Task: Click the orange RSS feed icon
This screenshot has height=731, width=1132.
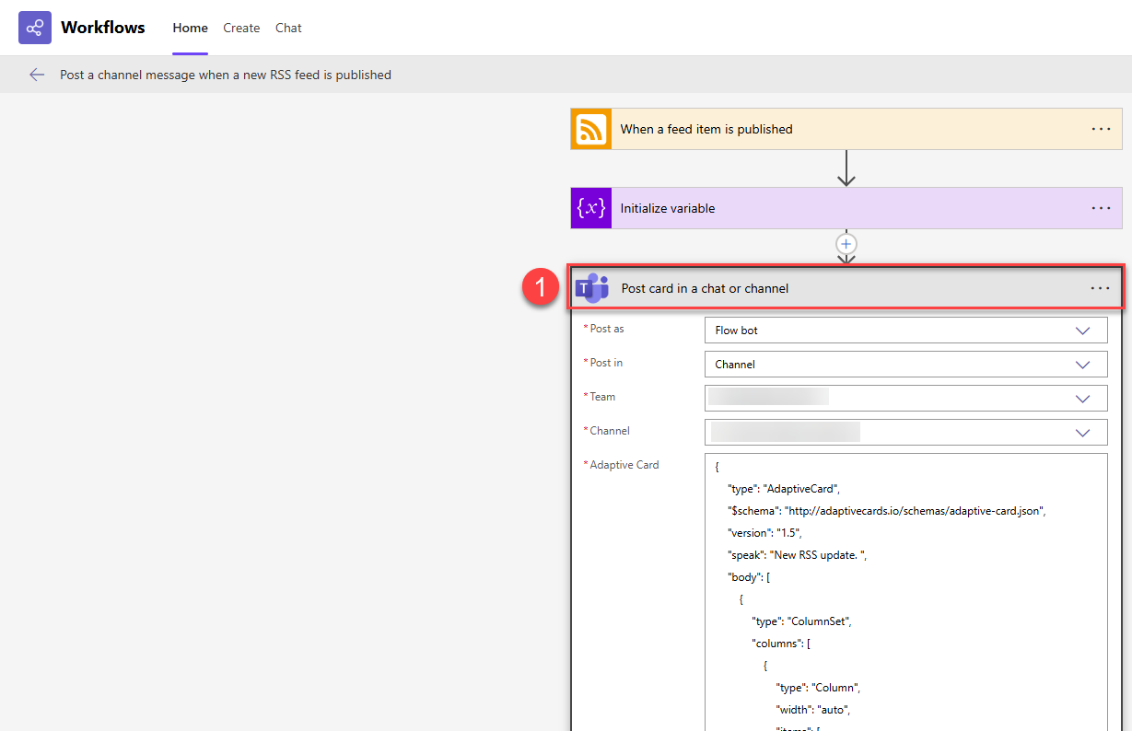Action: 591,129
